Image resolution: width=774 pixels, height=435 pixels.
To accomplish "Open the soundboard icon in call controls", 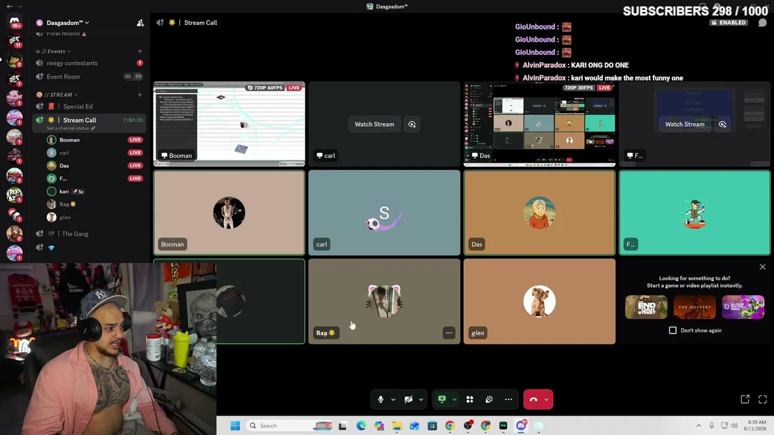I will coord(489,399).
